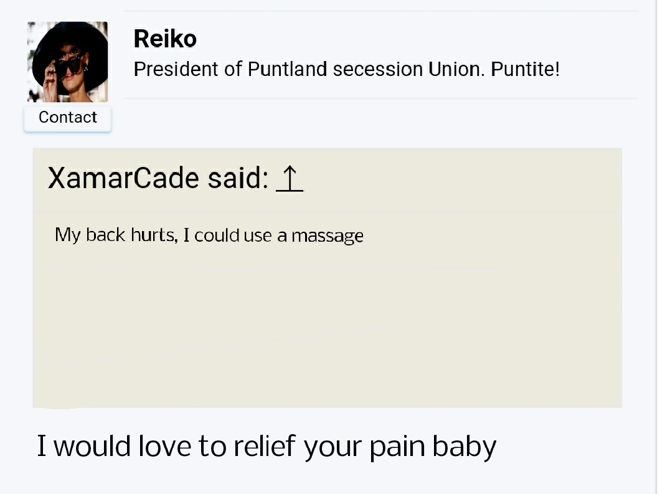
Task: Click the word "Puntite!" in user title
Action: 526,69
